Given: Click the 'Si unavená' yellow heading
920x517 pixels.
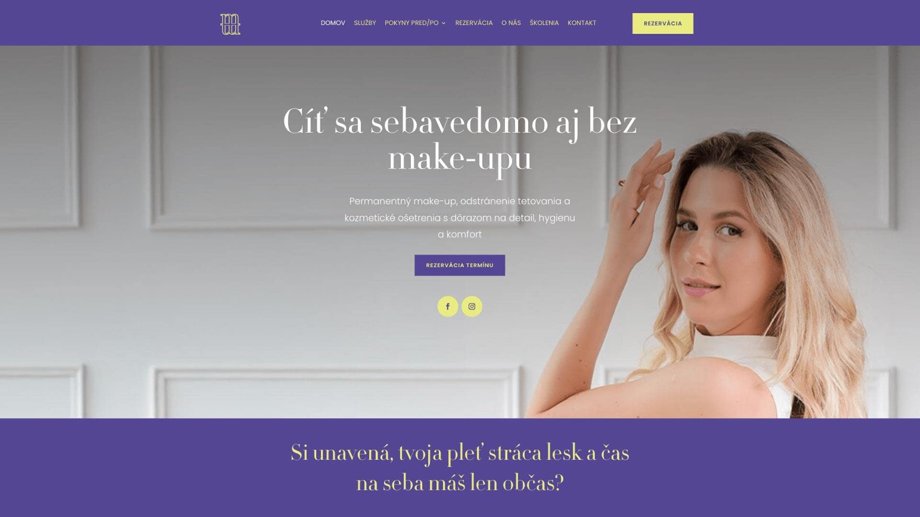Looking at the screenshot, I should coord(460,468).
